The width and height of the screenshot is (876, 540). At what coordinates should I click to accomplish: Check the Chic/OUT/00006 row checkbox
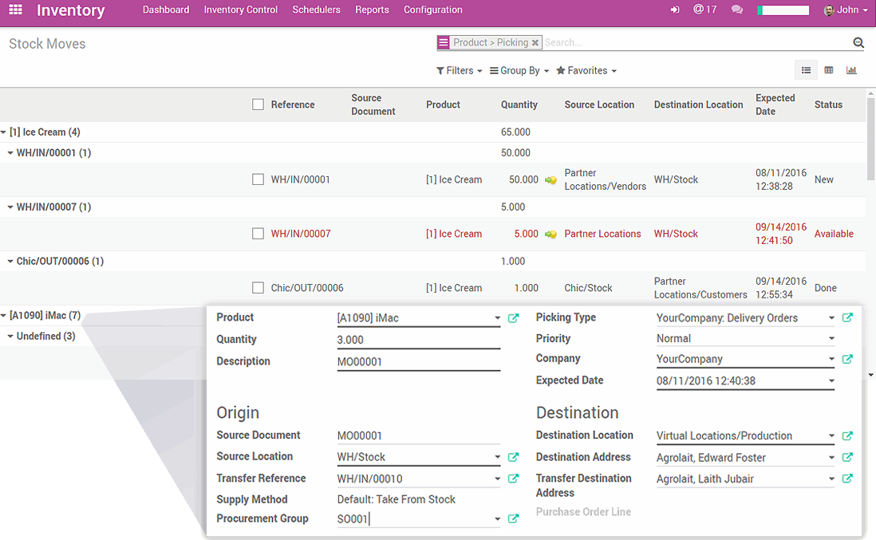point(258,288)
